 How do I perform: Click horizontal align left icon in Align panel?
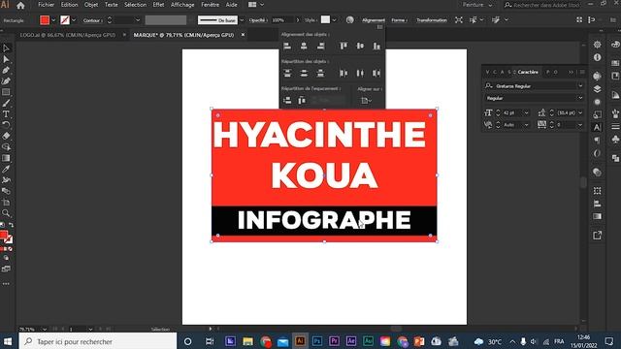pyautogui.click(x=287, y=47)
